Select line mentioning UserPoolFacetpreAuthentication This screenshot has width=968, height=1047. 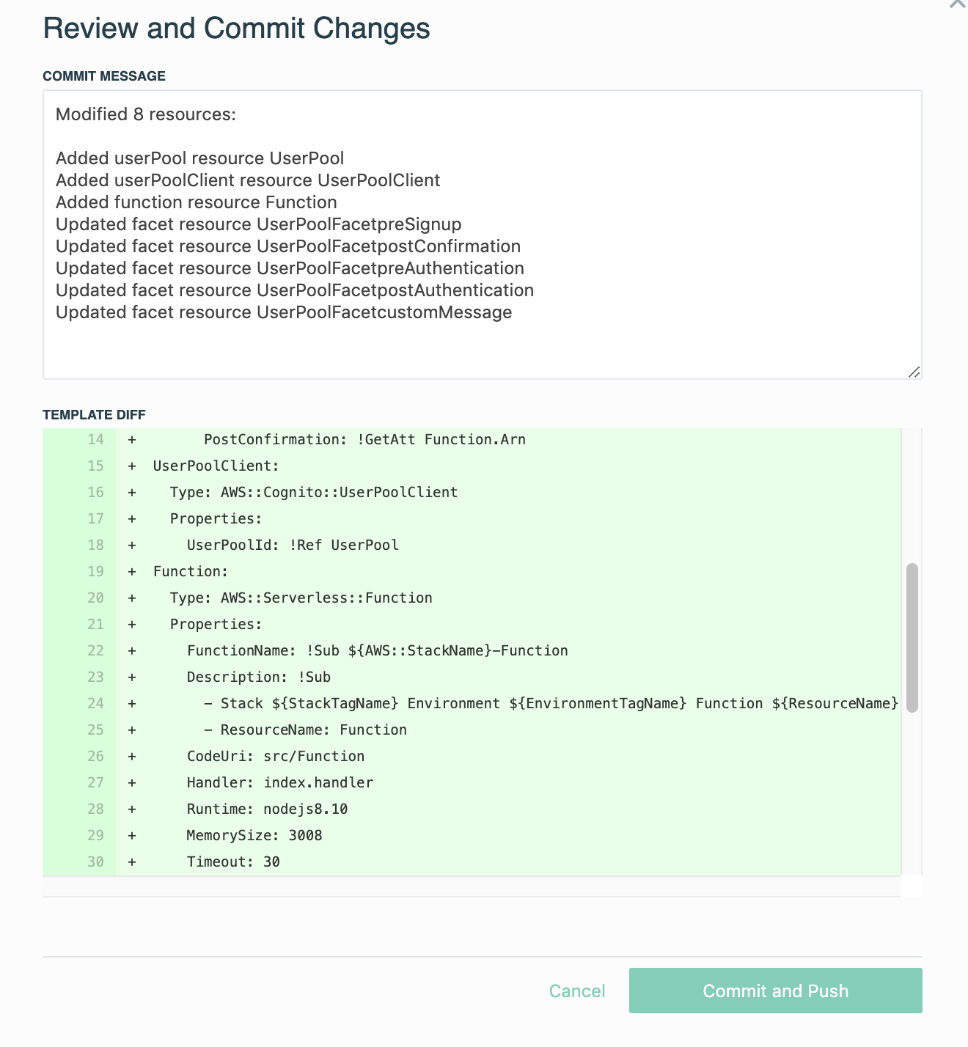(x=290, y=268)
